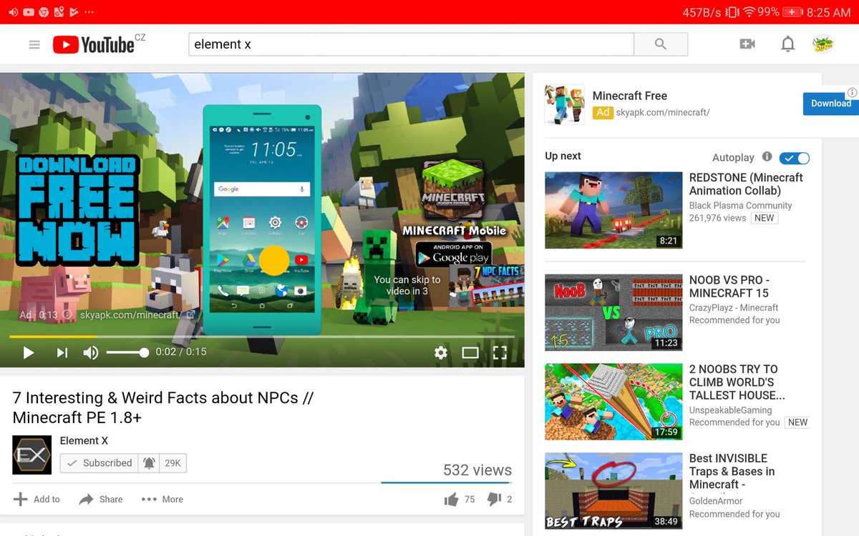This screenshot has height=536, width=859.
Task: Open '2 NOOBS TRY TO CLIMB' title
Action: coord(737,382)
